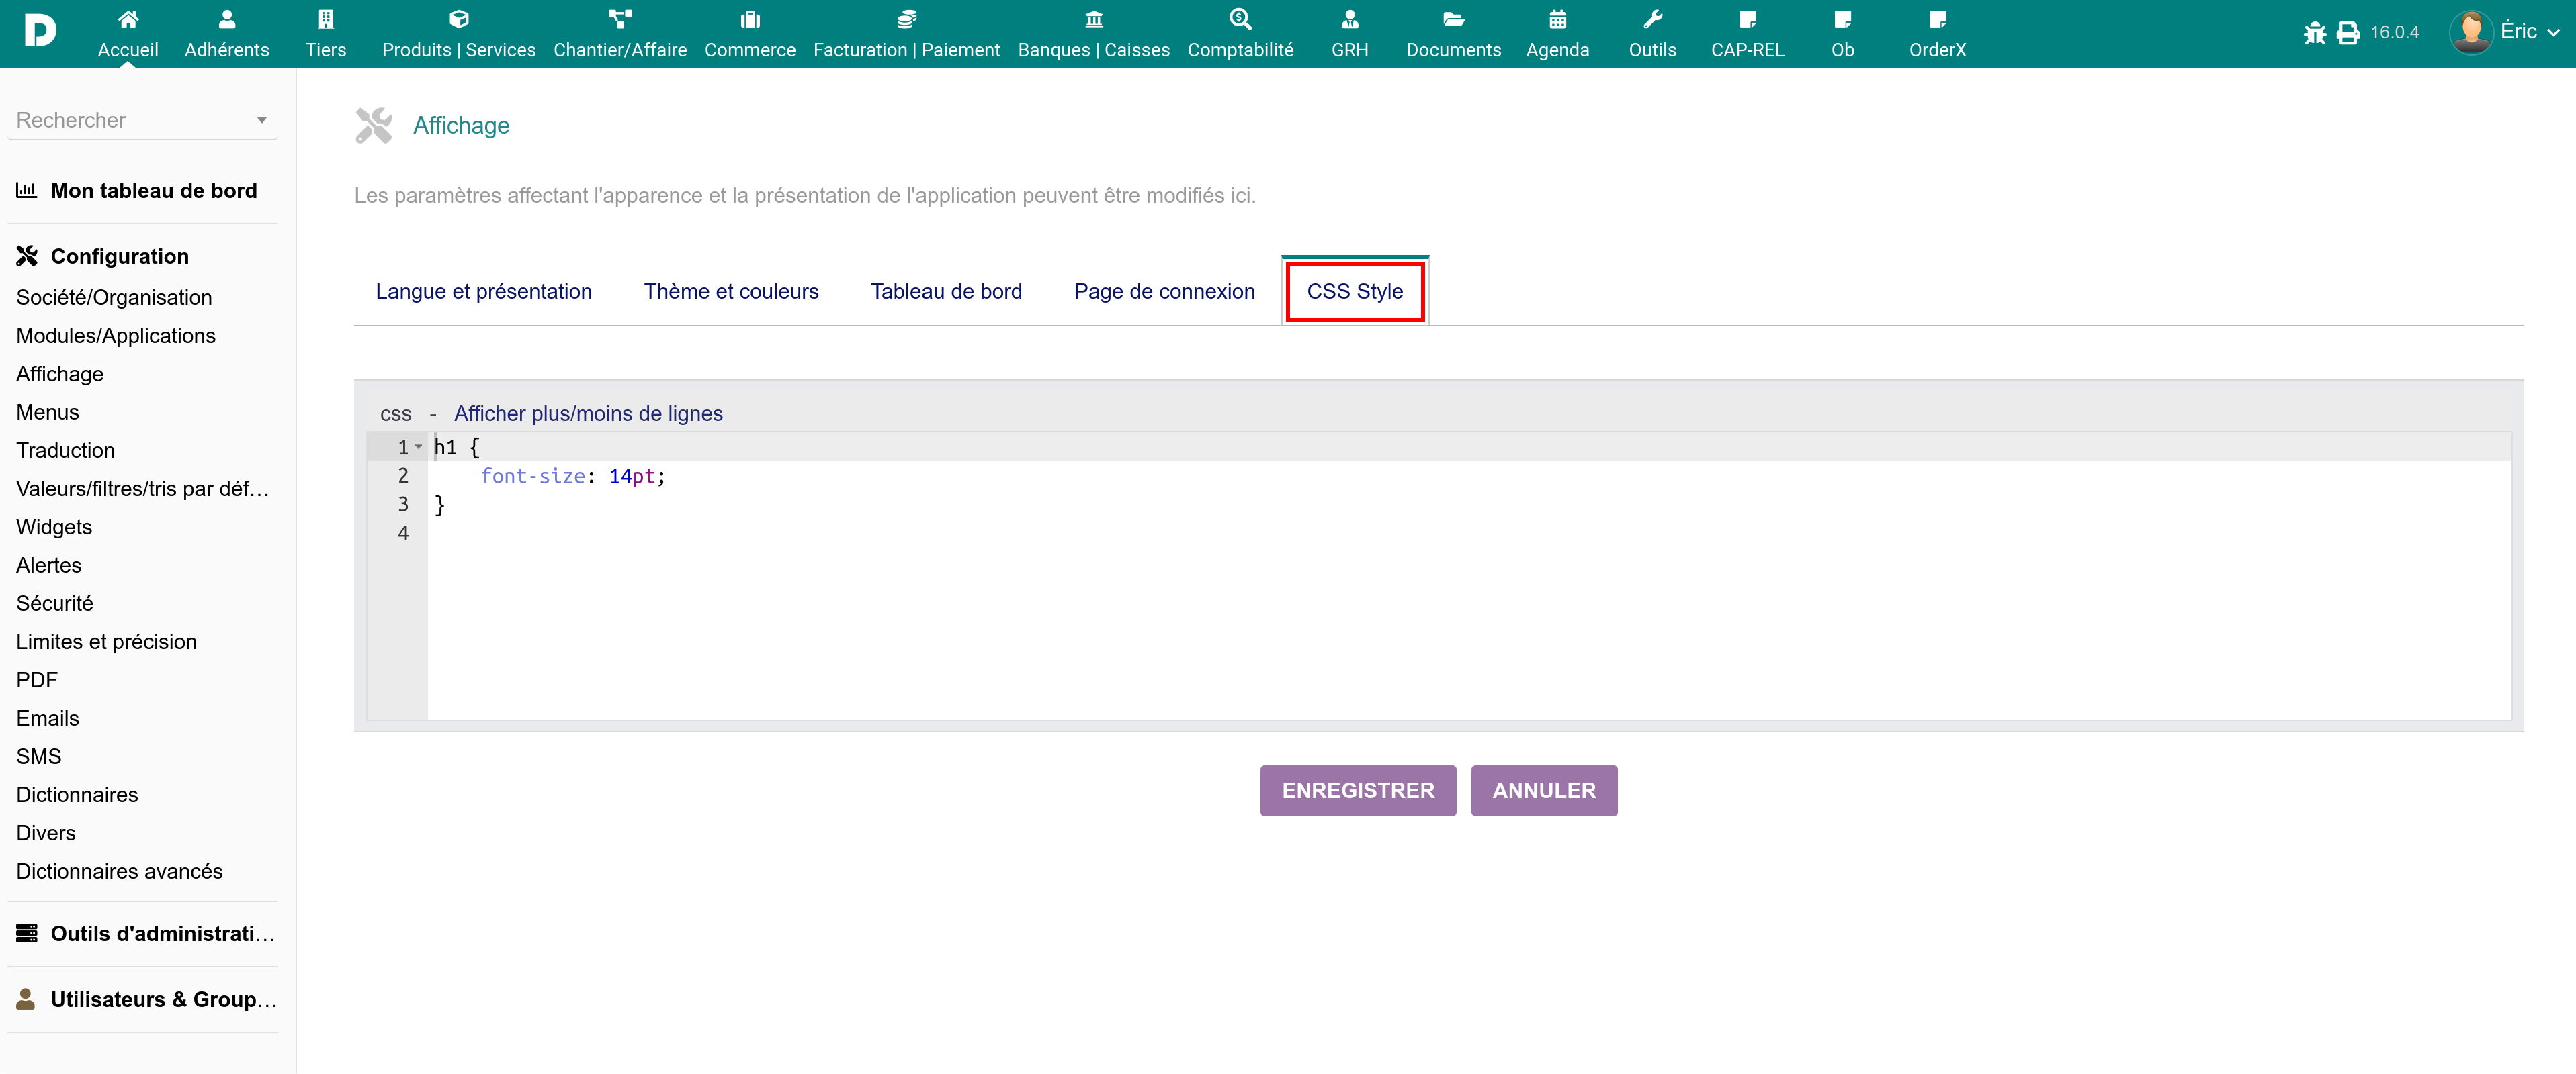Collapse the h1 code block fold arrow
Image resolution: width=2576 pixels, height=1074 pixels.
coord(419,446)
